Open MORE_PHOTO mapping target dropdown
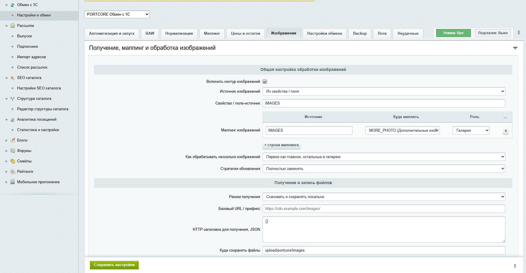This screenshot has height=273, width=526. (402, 131)
